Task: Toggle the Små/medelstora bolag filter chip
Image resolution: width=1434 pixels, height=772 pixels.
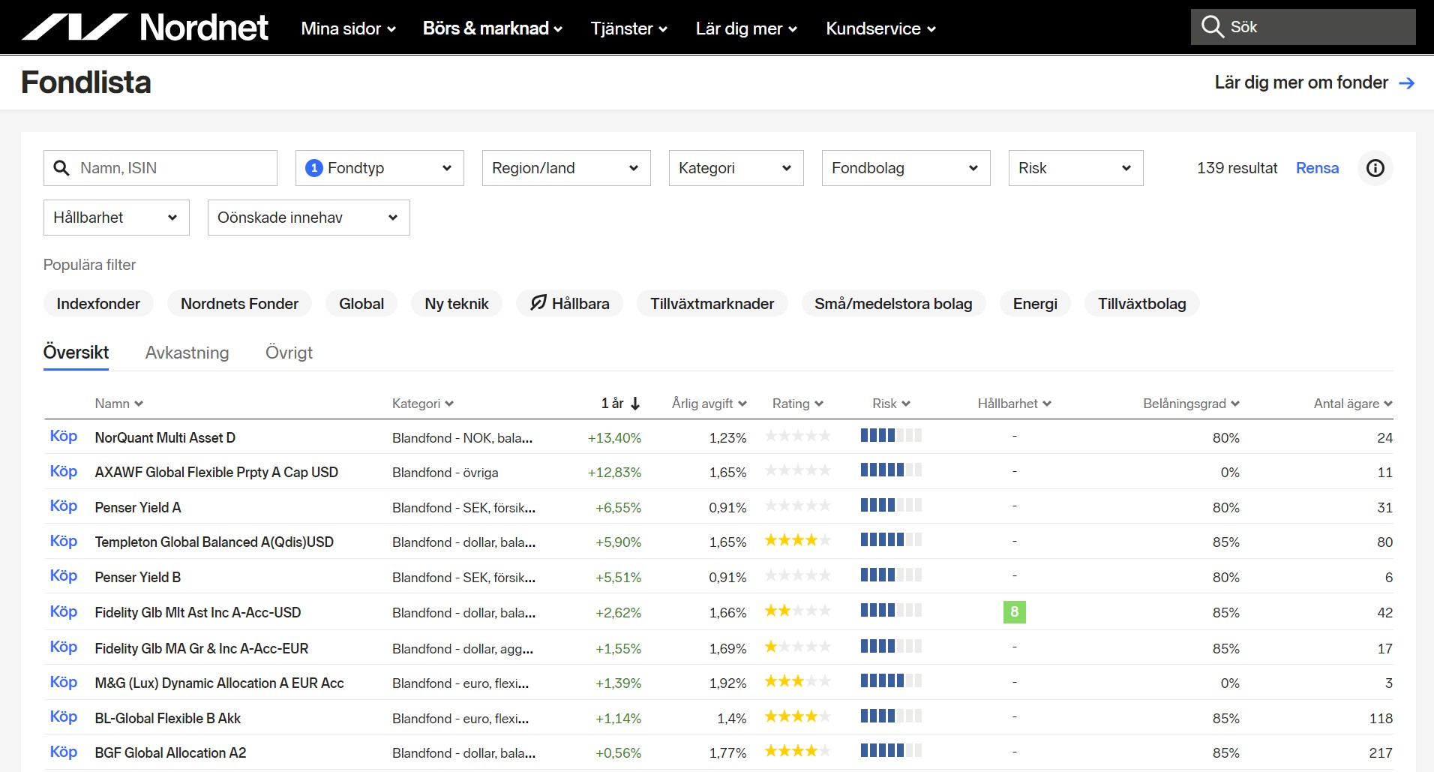Action: tap(893, 304)
